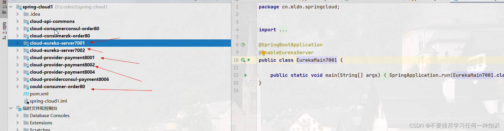Select cloud-providerconsul-payment8006 in tree

click(70, 79)
